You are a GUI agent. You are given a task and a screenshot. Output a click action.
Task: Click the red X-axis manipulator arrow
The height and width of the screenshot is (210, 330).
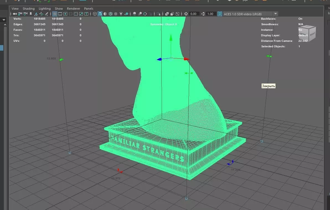187,59
